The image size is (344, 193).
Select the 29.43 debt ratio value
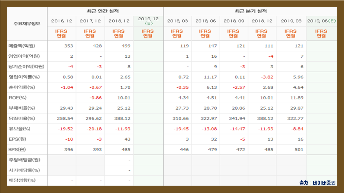pyautogui.click(x=66, y=108)
